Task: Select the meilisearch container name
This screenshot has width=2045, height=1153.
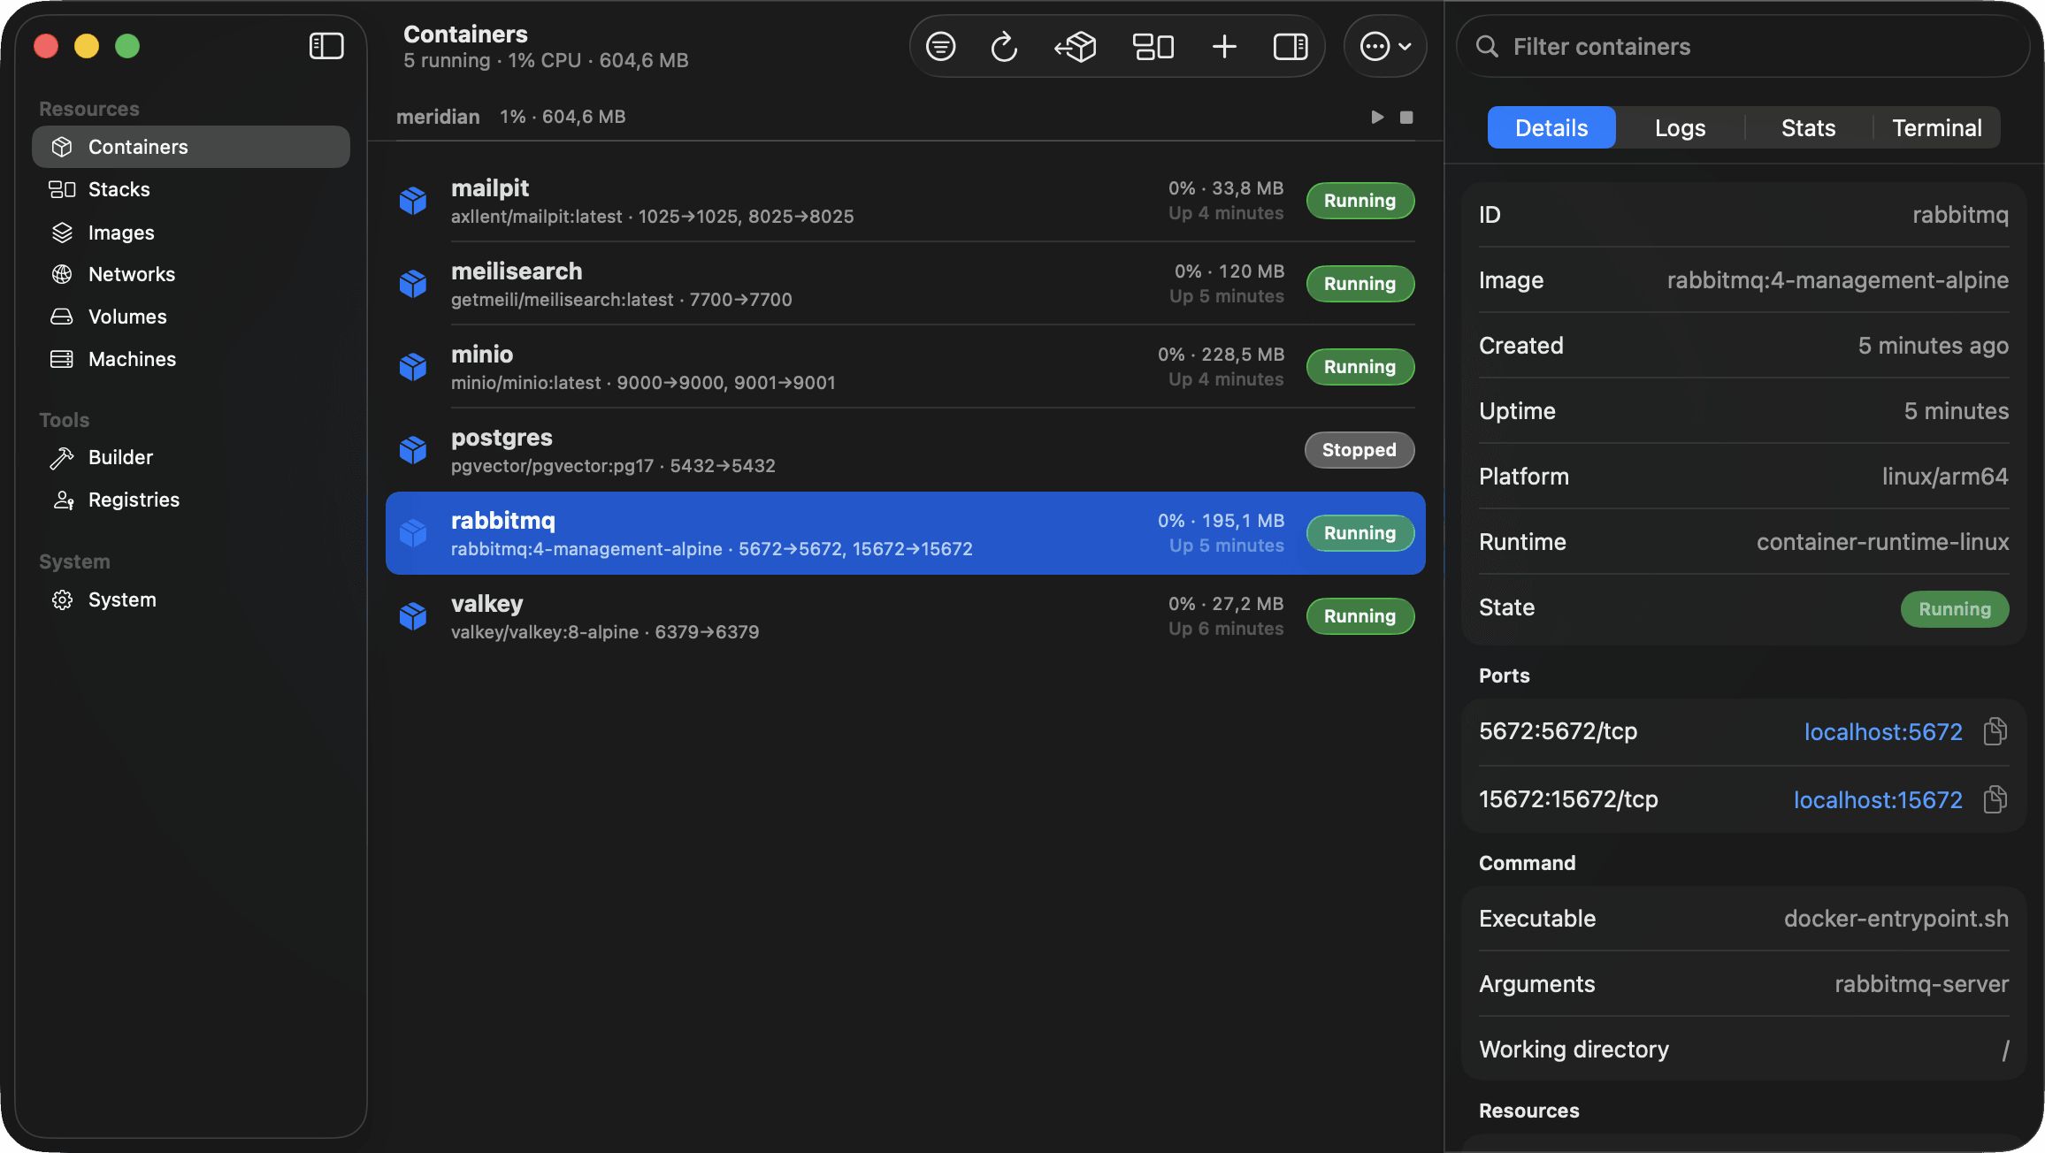Action: tap(517, 271)
